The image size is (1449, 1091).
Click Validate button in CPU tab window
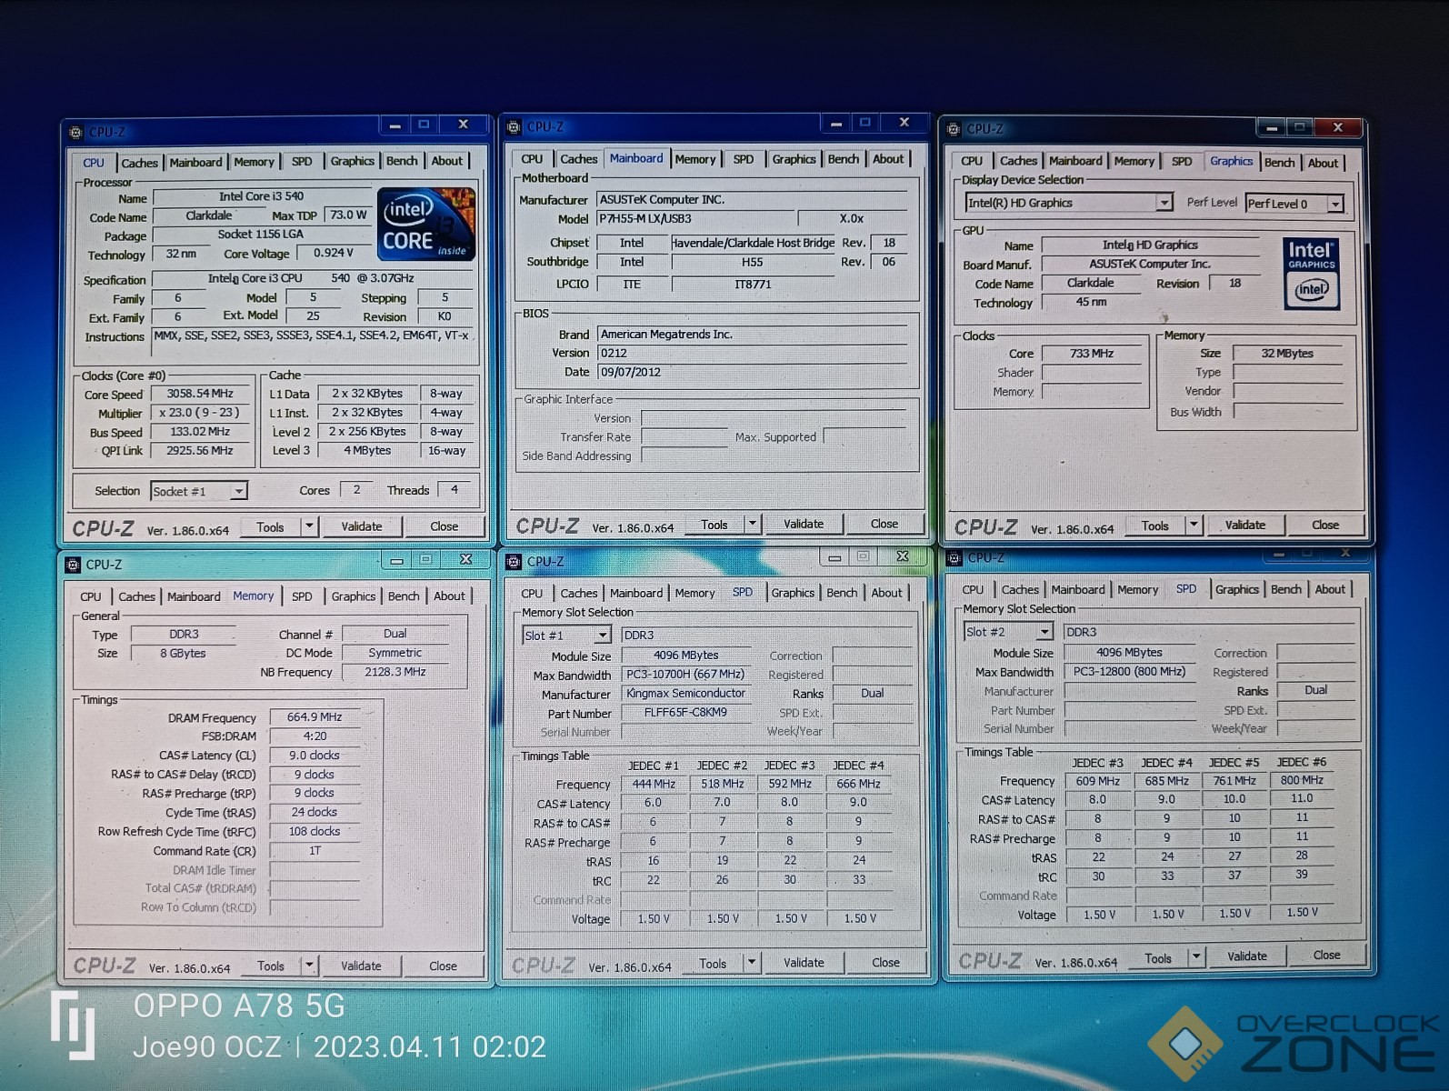tap(362, 526)
